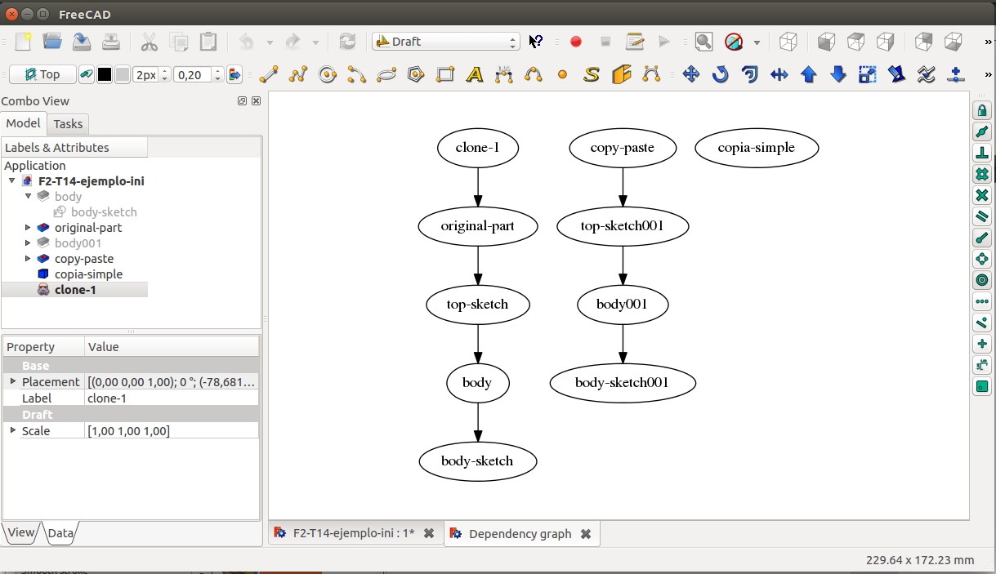Viewport: 996px width, 574px height.
Task: Click the Upgrade up-arrow tool
Action: click(x=808, y=74)
